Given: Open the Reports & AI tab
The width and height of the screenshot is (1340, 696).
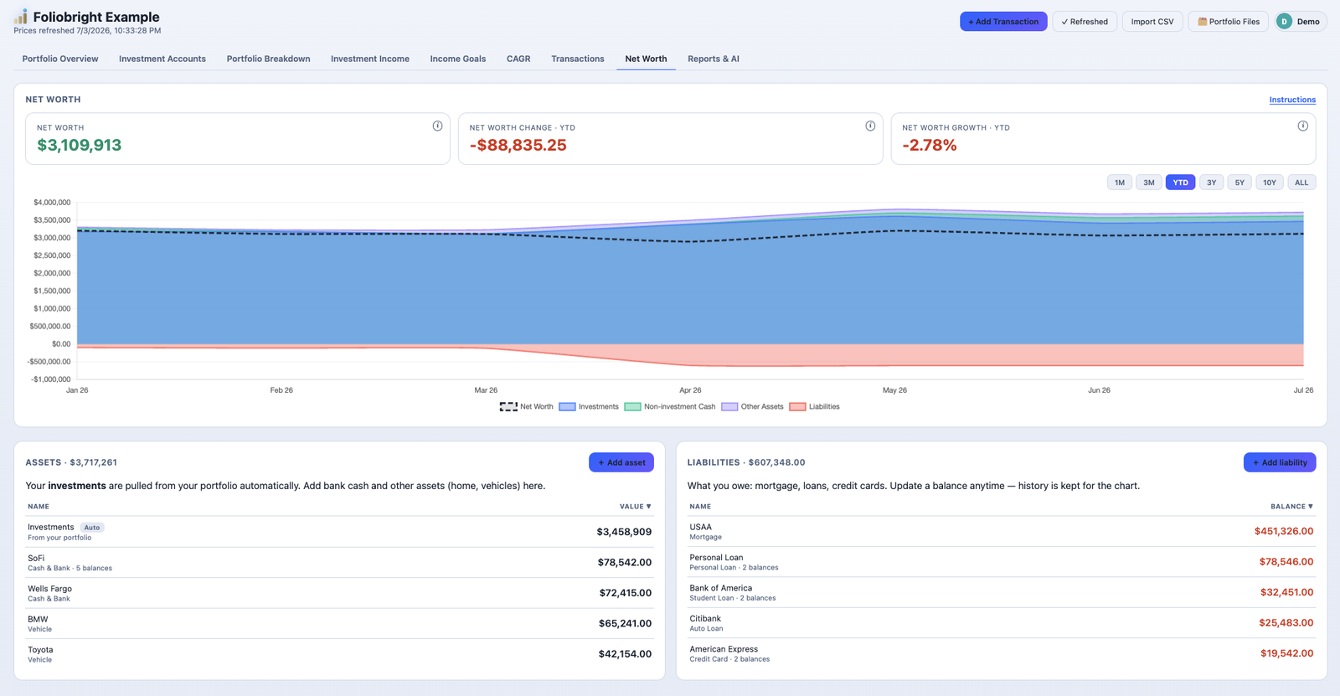Looking at the screenshot, I should tap(714, 59).
